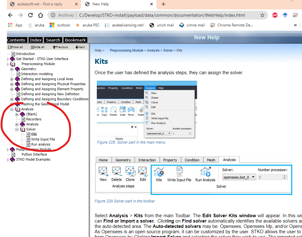Viewport: 302px width, 237px height.
Task: Collapse the Solver tree node
Action: 17,130
